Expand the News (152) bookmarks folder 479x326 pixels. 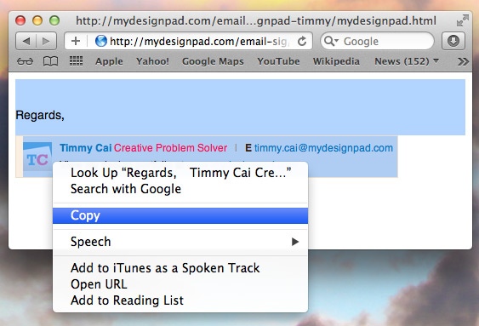(x=407, y=61)
